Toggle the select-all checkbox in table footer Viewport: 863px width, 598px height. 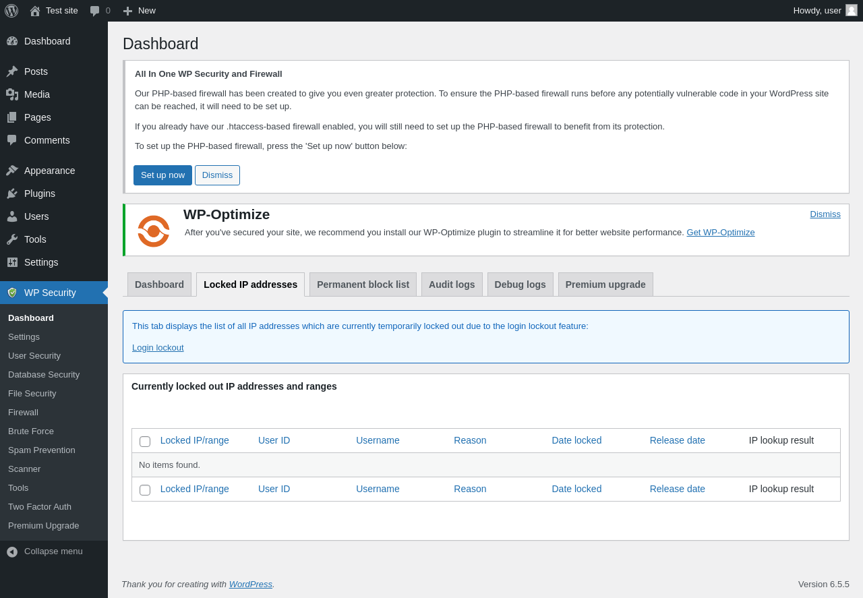tap(145, 490)
